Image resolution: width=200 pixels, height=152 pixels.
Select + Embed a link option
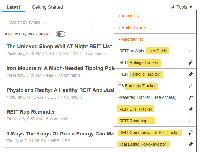[132, 28]
